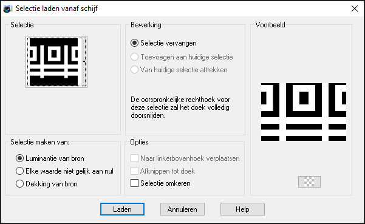This screenshot has height=224, width=365.
Task: Close the Selectie laden vanaf schijf dialog
Action: point(355,8)
